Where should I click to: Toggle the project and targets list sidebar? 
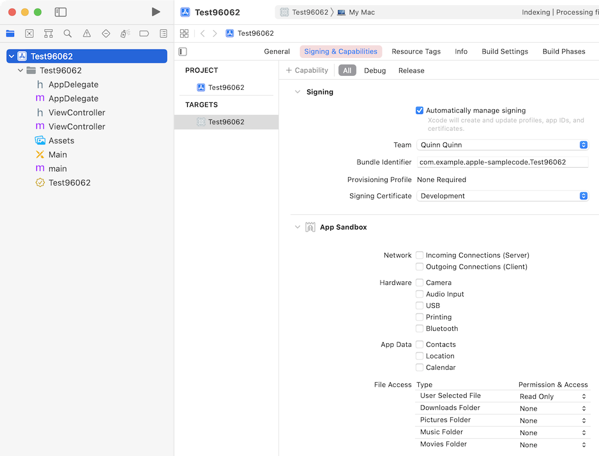pyautogui.click(x=183, y=52)
